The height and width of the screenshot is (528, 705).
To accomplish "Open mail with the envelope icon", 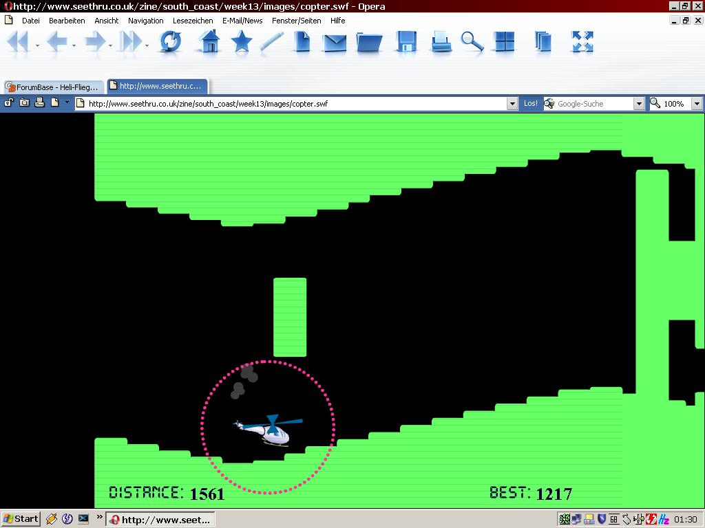I will point(335,43).
